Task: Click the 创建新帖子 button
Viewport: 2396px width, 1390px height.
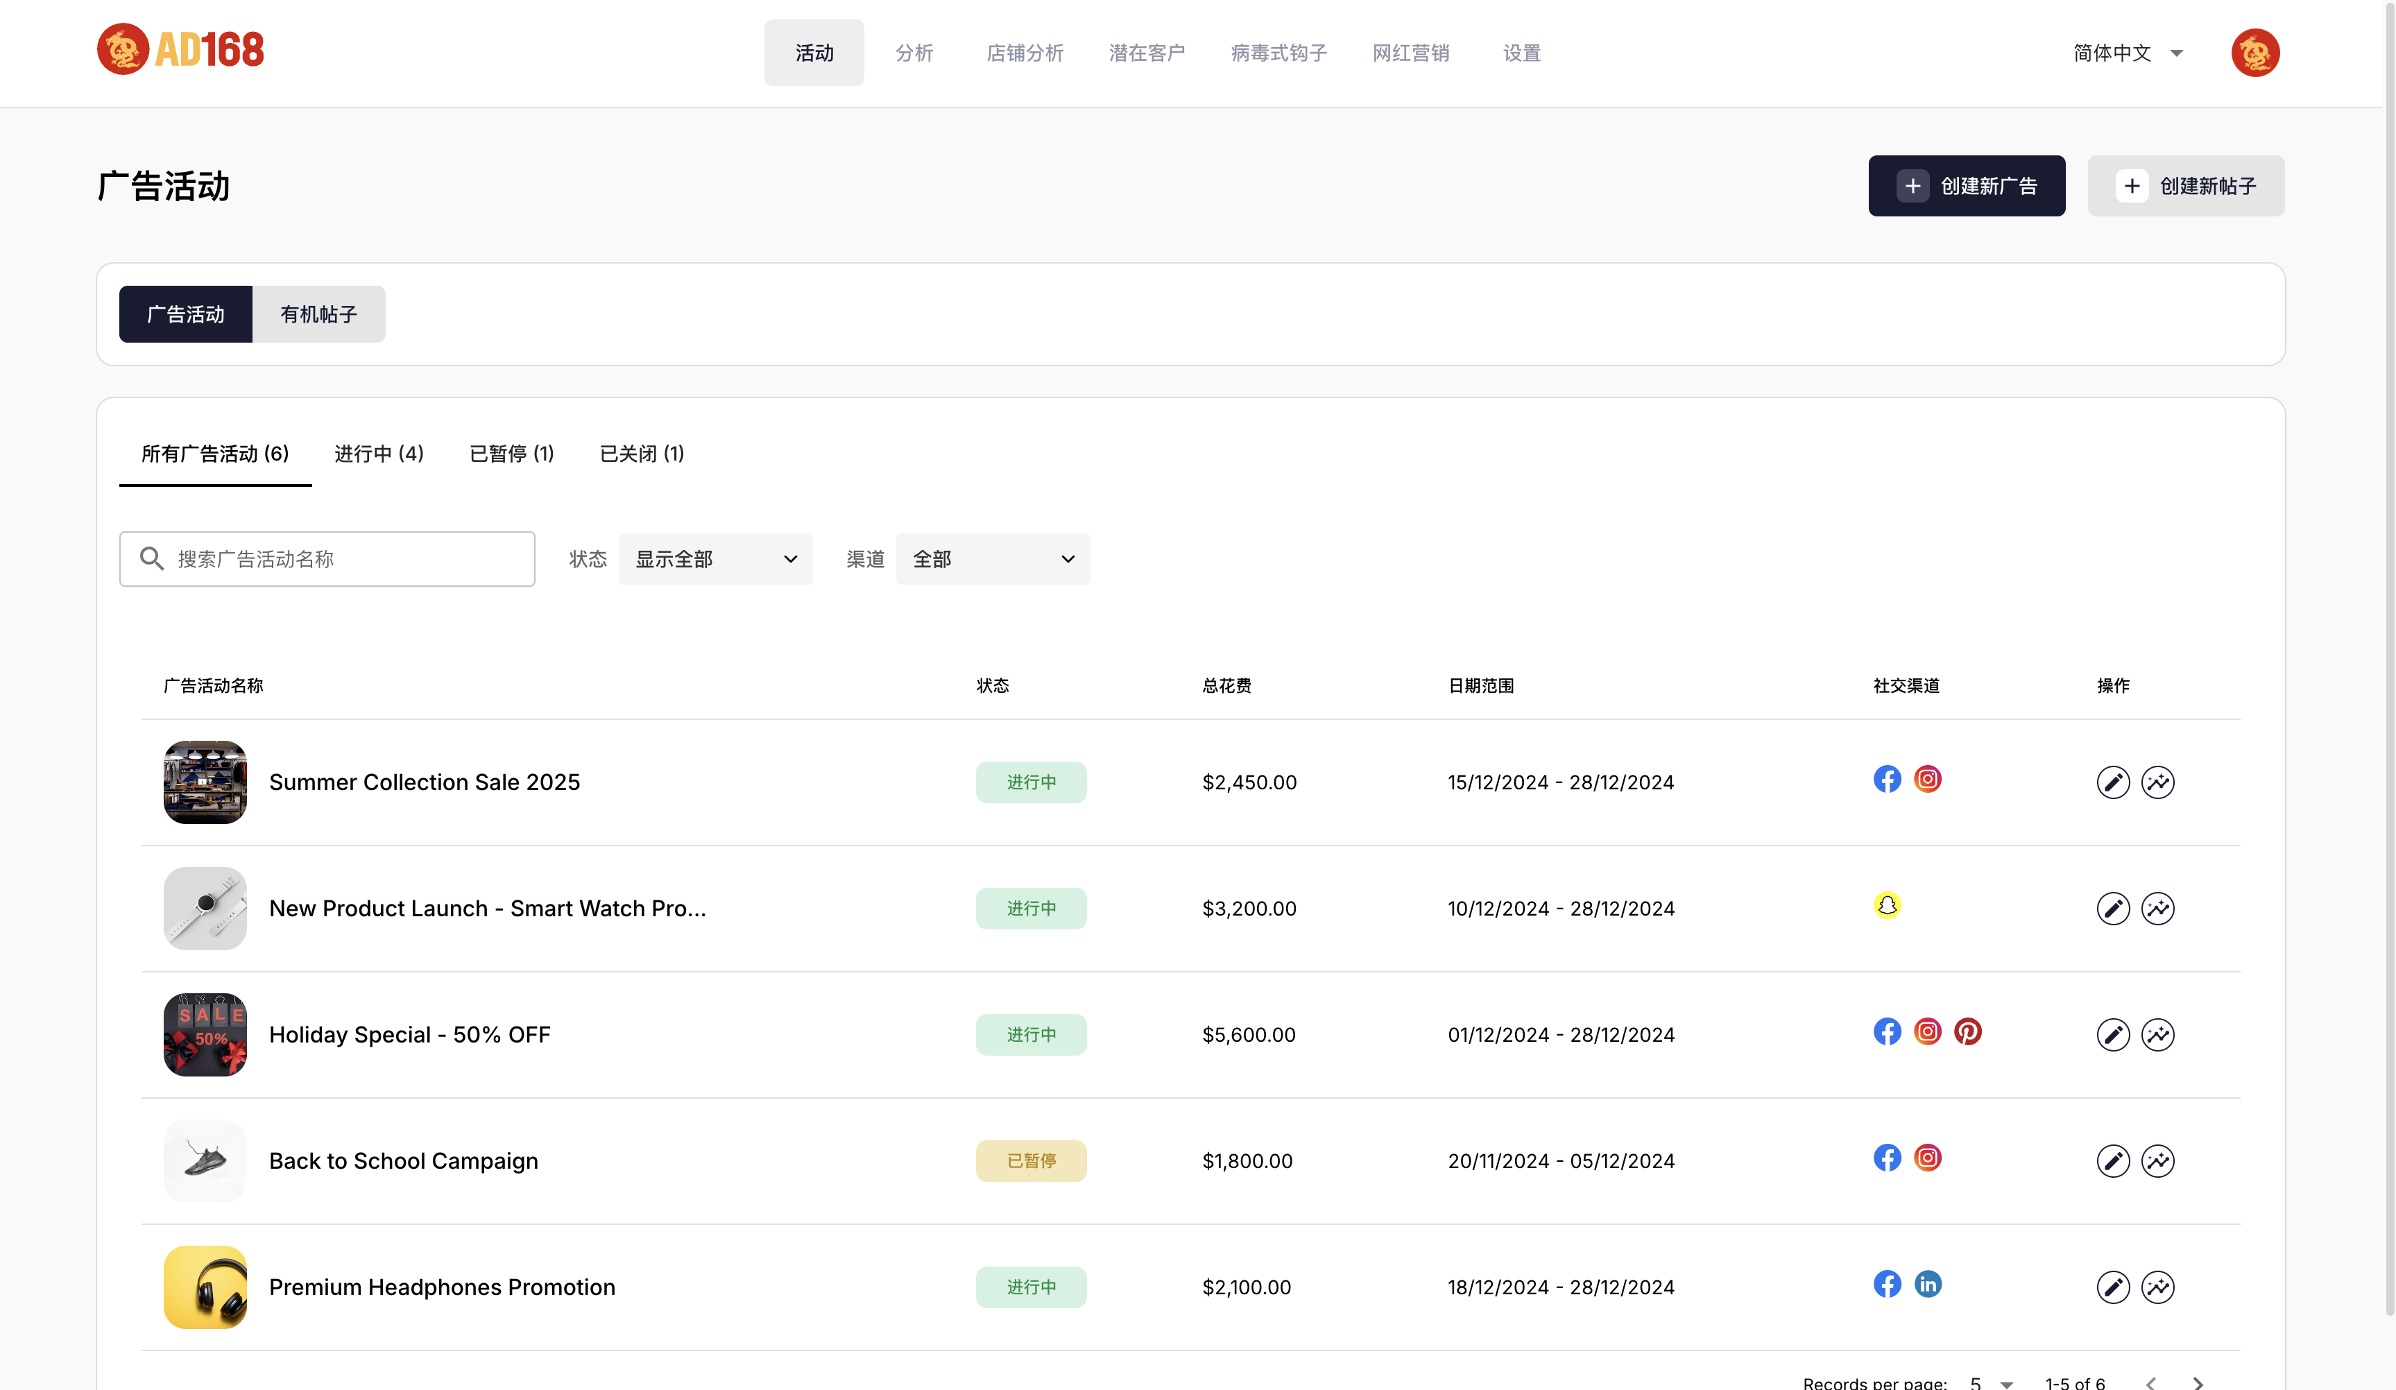Action: click(2185, 187)
